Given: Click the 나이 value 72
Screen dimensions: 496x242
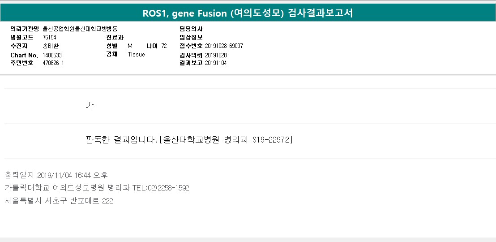Looking at the screenshot, I should coord(164,46).
